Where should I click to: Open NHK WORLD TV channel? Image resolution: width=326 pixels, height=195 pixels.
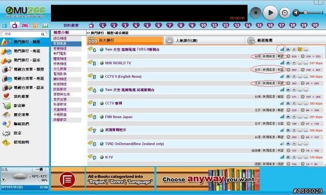118,63
